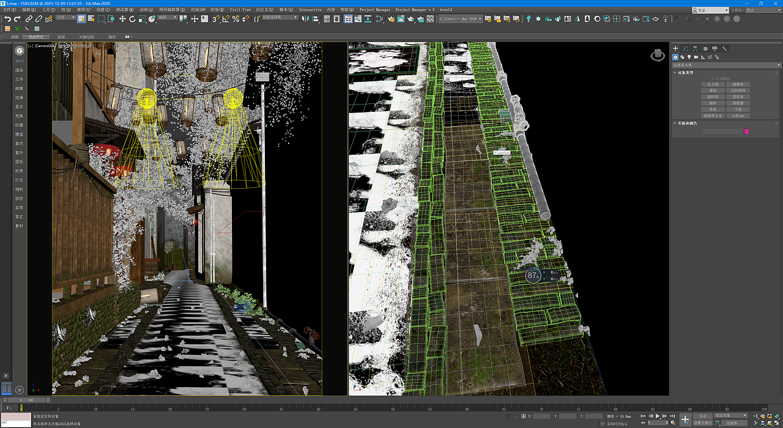Open the Civil View menu
783x428 pixels.
[x=240, y=10]
